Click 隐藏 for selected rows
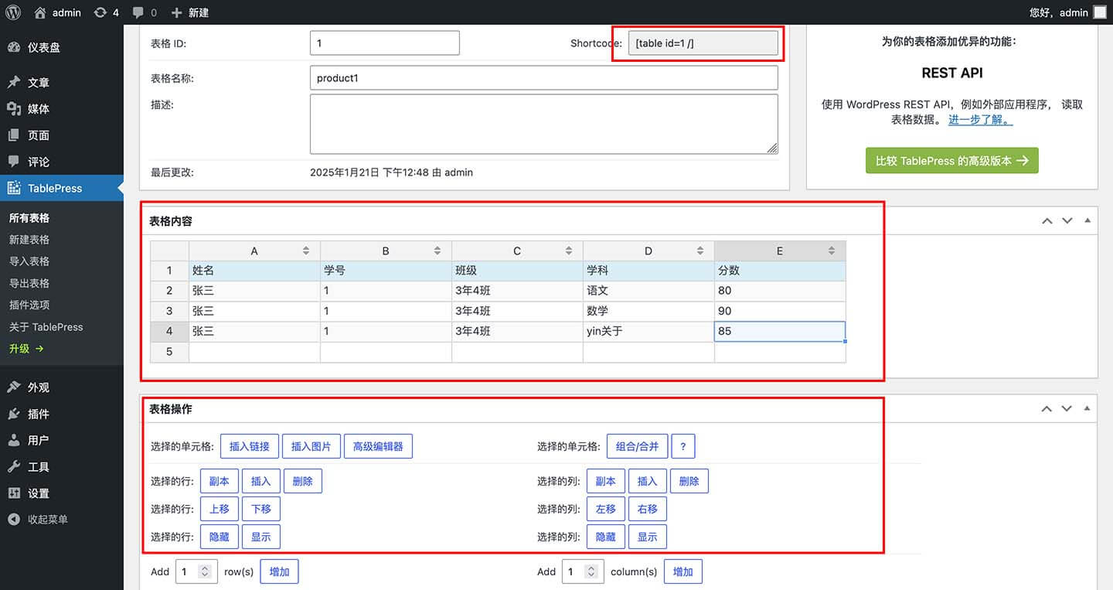This screenshot has width=1113, height=590. [220, 537]
